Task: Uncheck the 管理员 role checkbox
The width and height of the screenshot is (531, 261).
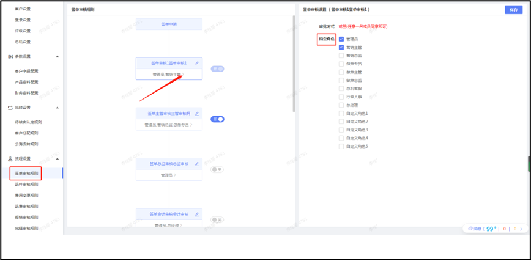Action: [x=341, y=39]
